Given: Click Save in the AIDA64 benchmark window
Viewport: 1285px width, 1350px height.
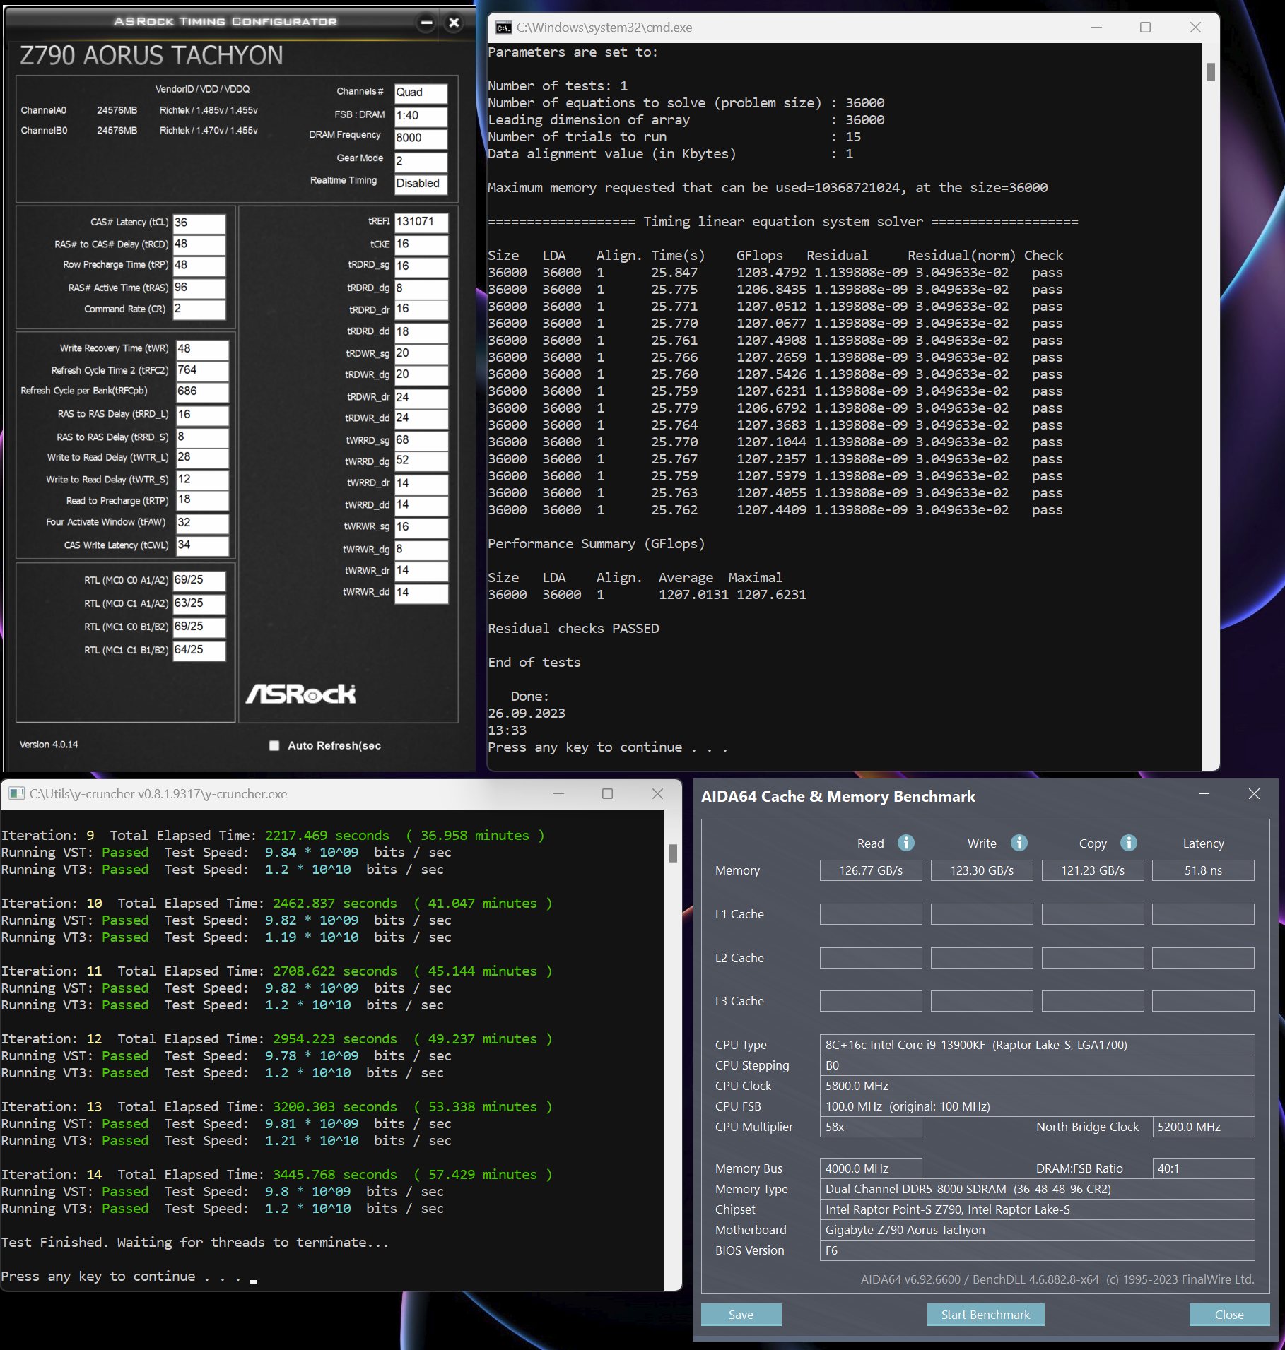Looking at the screenshot, I should pos(741,1315).
